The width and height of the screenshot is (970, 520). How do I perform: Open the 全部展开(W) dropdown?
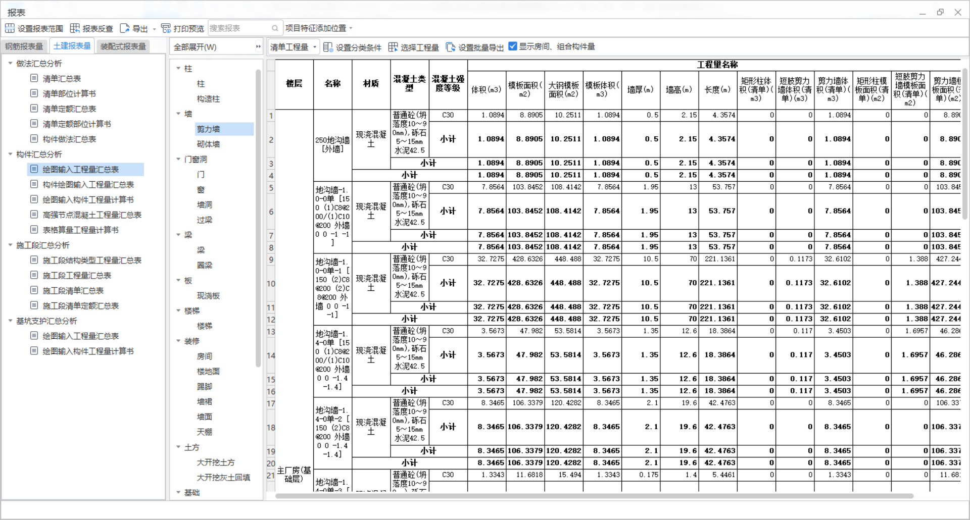coord(216,47)
